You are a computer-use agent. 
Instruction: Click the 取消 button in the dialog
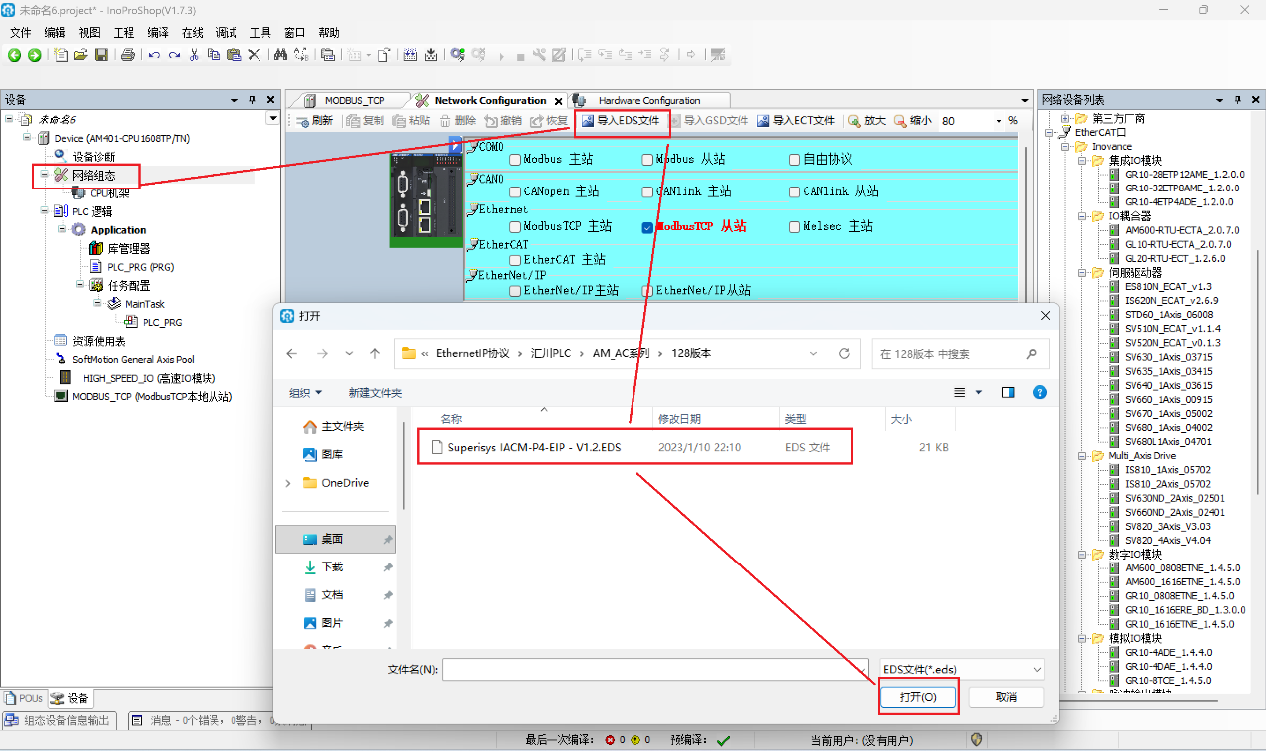[x=1005, y=697]
